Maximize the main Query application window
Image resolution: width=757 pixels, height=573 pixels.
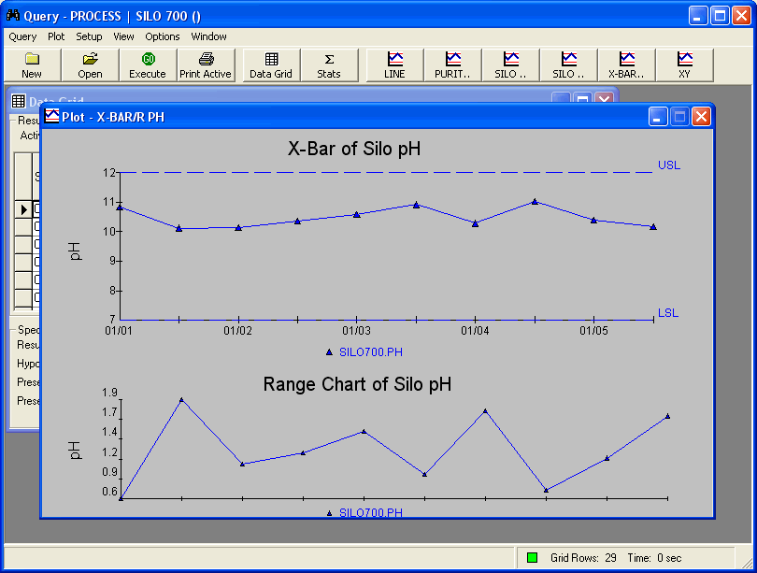coord(720,16)
